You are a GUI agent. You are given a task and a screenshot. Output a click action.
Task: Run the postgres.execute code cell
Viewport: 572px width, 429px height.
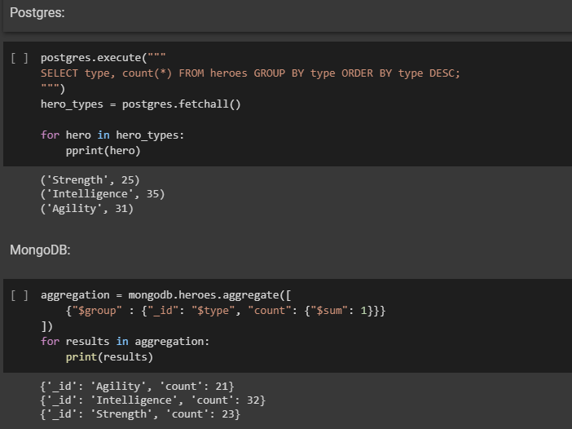pos(20,58)
